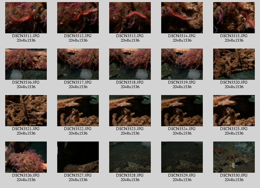
Task: Click the 2048x1536 size under DSCN3525.JPG
Action: (234, 133)
